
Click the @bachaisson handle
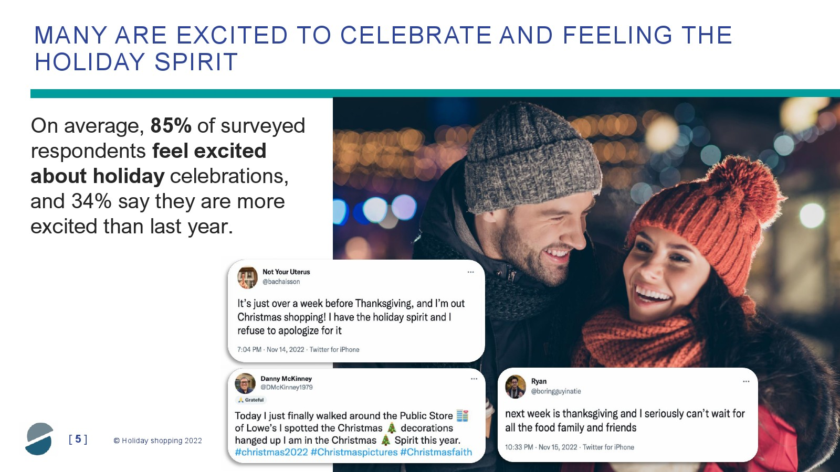281,282
